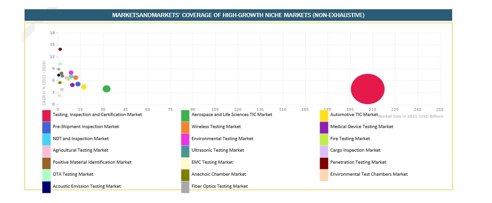Click the yellow Automotive TIC legend swatch
This screenshot has width=492, height=203.
(x=324, y=116)
